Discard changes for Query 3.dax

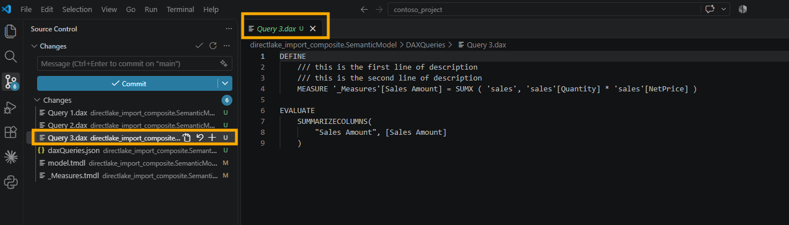point(200,138)
